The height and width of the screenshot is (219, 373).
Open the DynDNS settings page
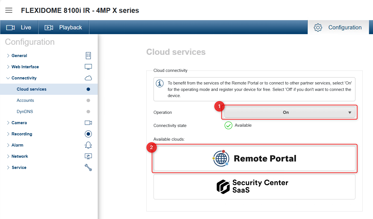click(25, 112)
